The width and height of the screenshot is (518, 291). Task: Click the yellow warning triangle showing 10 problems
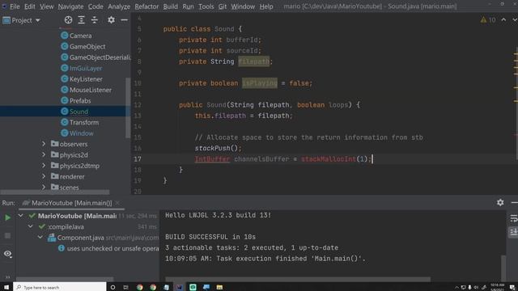484,20
